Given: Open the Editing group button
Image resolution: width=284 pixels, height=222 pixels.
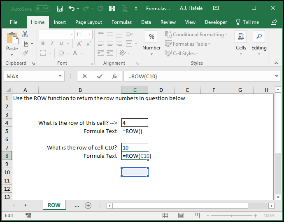Looking at the screenshot, I should pyautogui.click(x=259, y=43).
